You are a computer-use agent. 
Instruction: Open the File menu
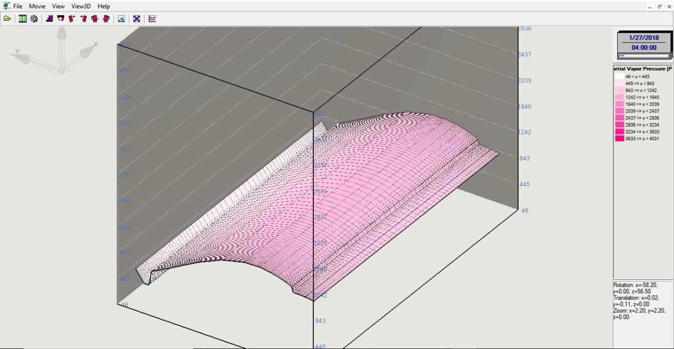(18, 6)
